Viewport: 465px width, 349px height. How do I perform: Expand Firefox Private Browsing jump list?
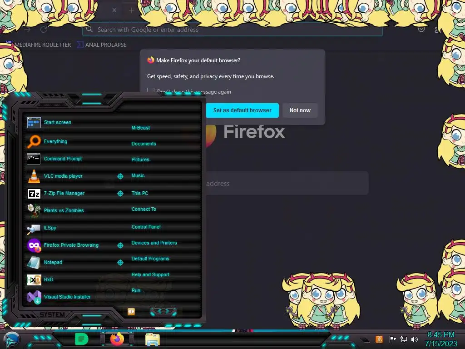coord(120,245)
